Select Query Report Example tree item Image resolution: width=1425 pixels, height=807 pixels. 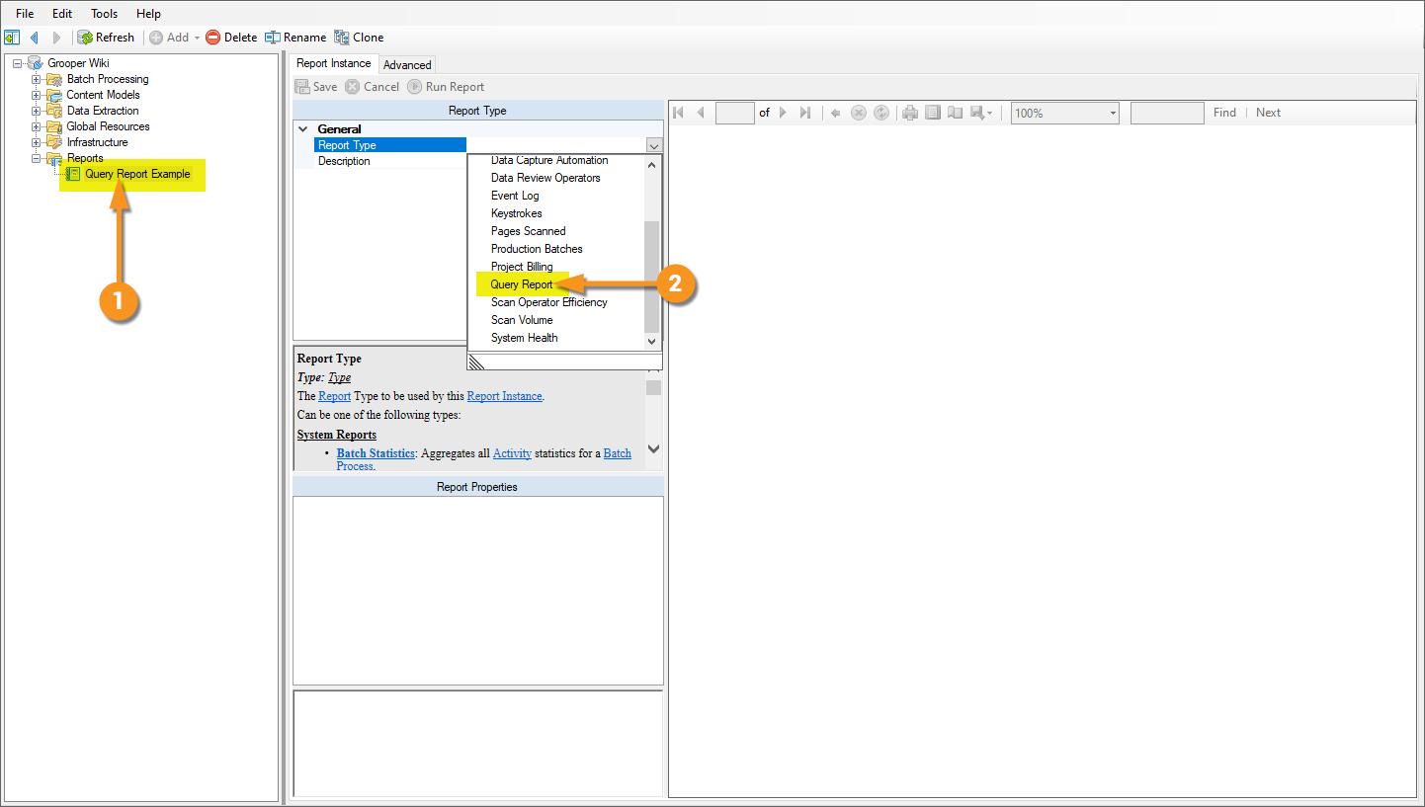coord(137,174)
